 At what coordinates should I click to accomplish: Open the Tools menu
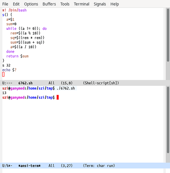coord(65,4)
